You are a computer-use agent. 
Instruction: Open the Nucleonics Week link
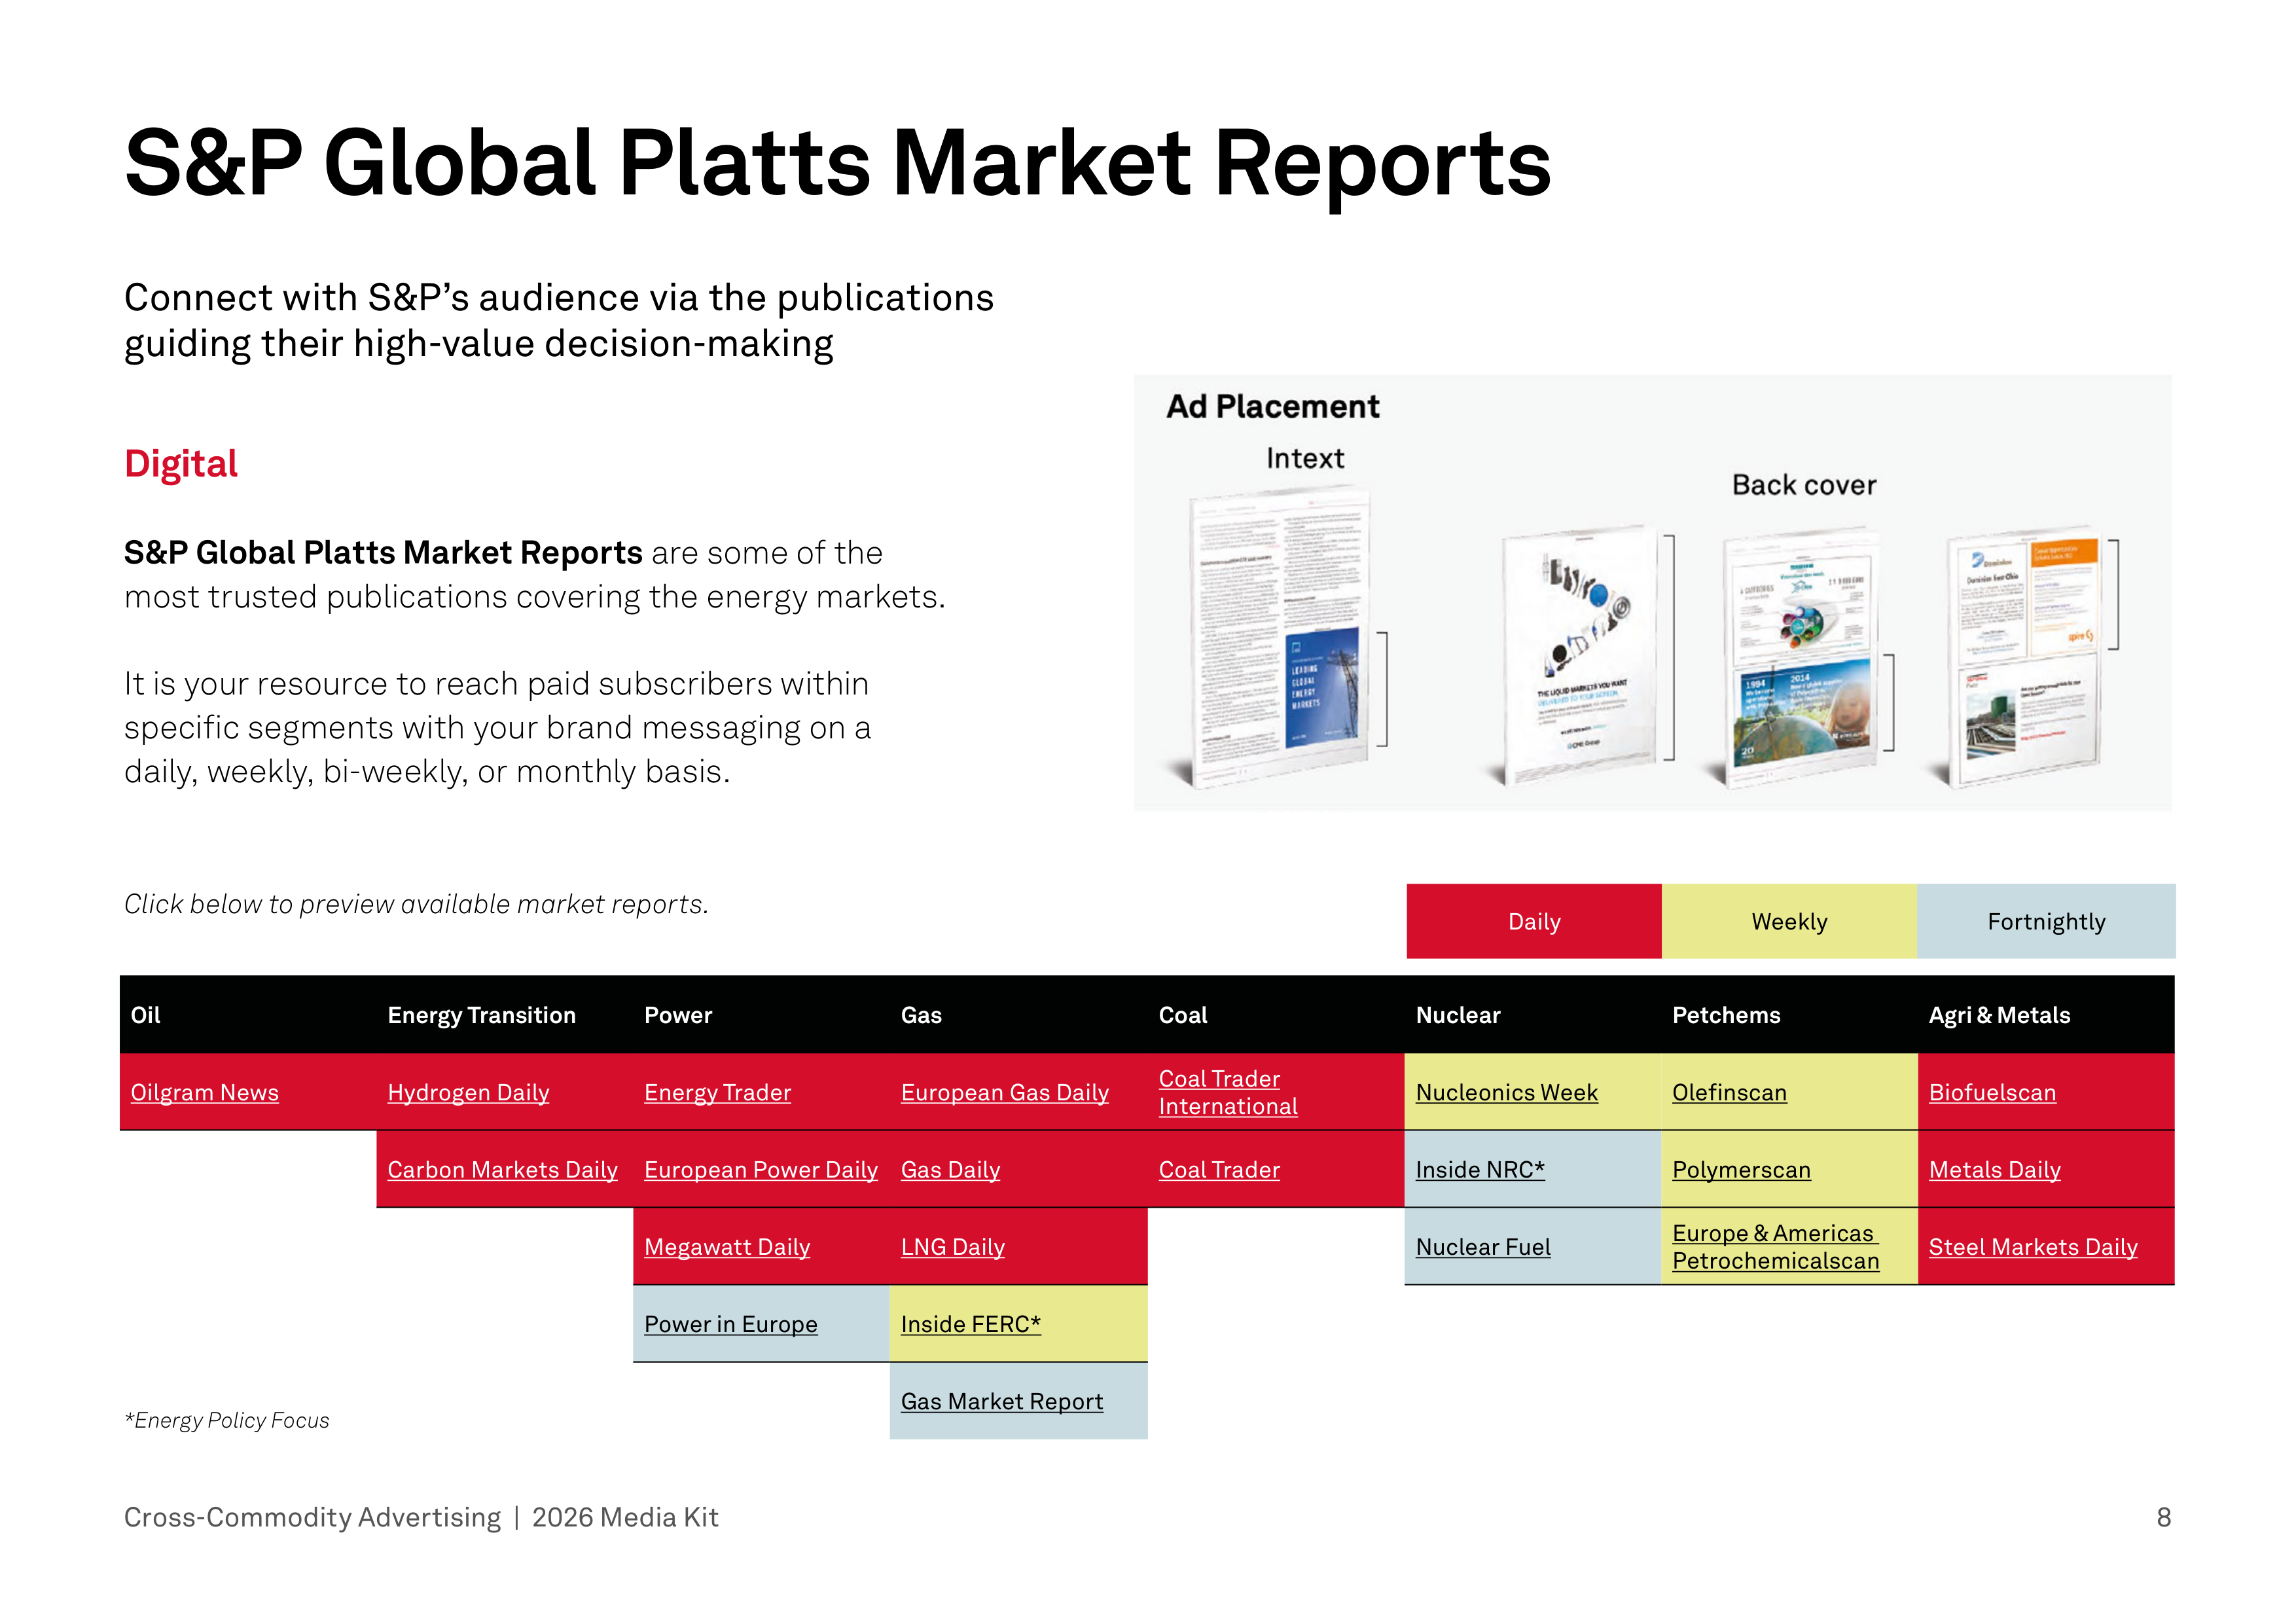coord(1506,1092)
